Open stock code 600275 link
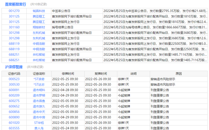 14,101
